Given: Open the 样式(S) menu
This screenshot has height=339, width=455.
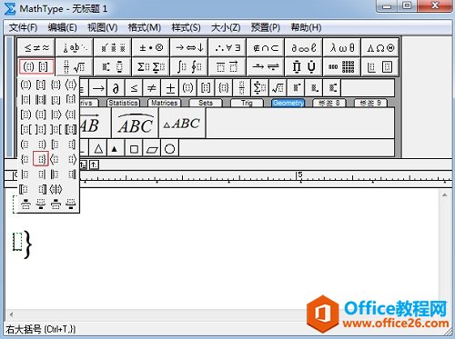Looking at the screenshot, I should pyautogui.click(x=186, y=27).
